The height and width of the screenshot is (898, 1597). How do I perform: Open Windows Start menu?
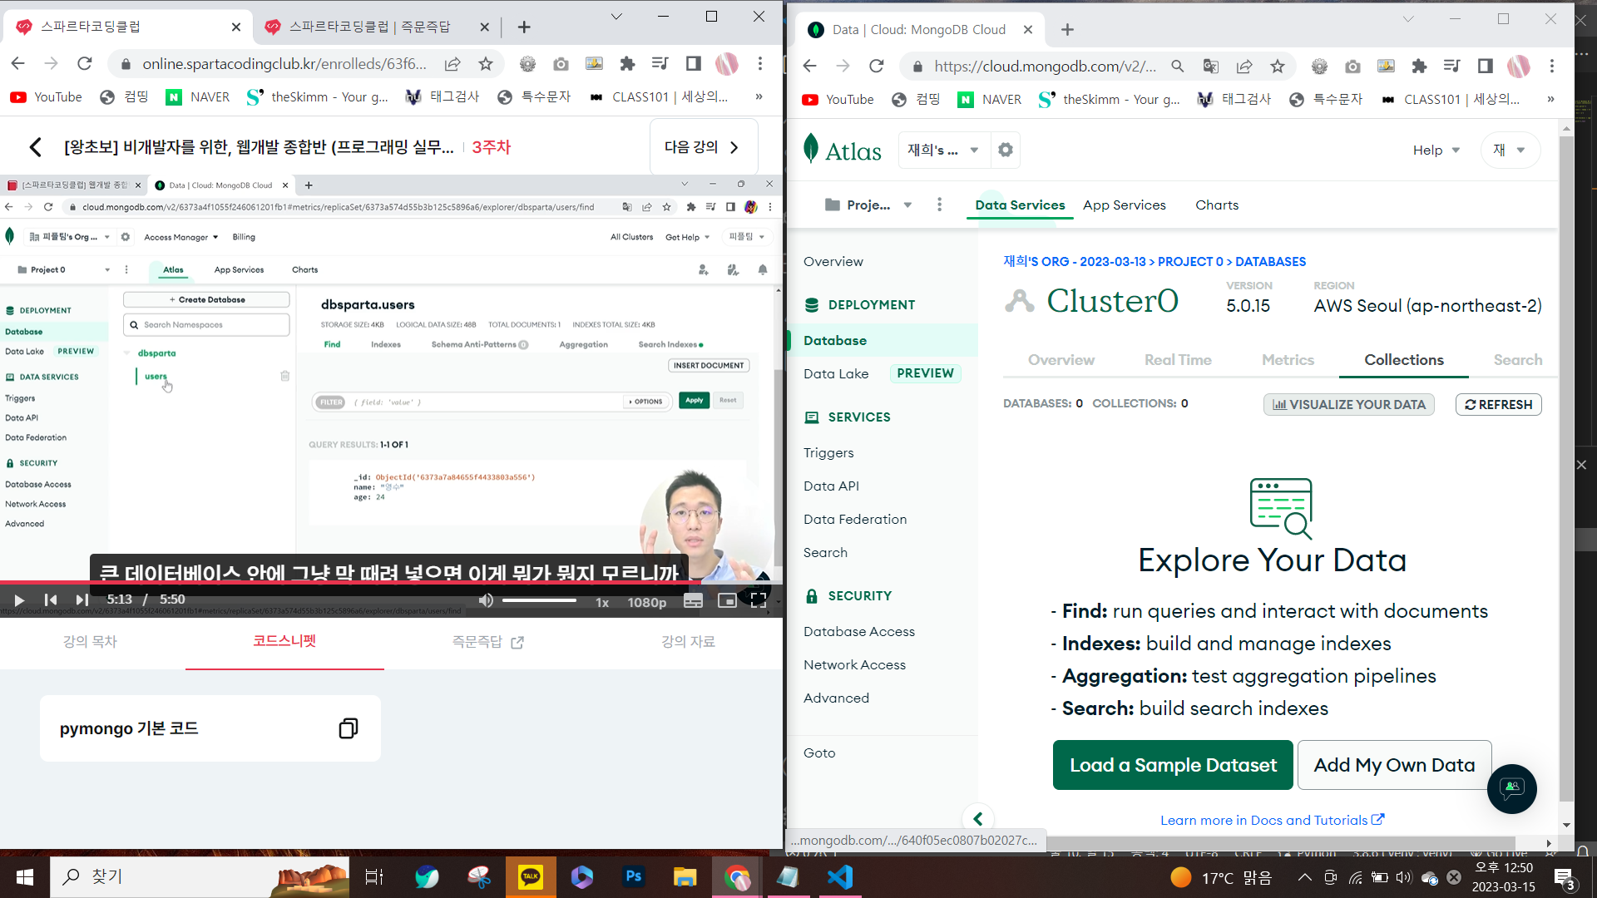(25, 877)
